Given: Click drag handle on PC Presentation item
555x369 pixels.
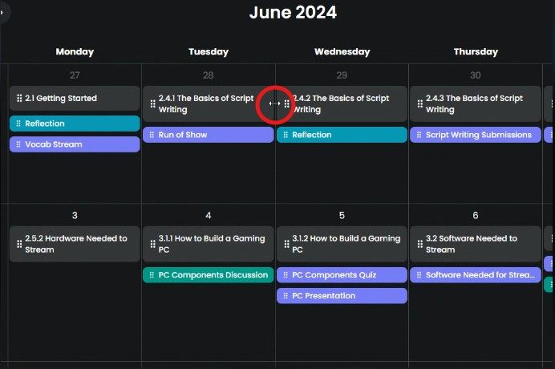Looking at the screenshot, I should (285, 296).
